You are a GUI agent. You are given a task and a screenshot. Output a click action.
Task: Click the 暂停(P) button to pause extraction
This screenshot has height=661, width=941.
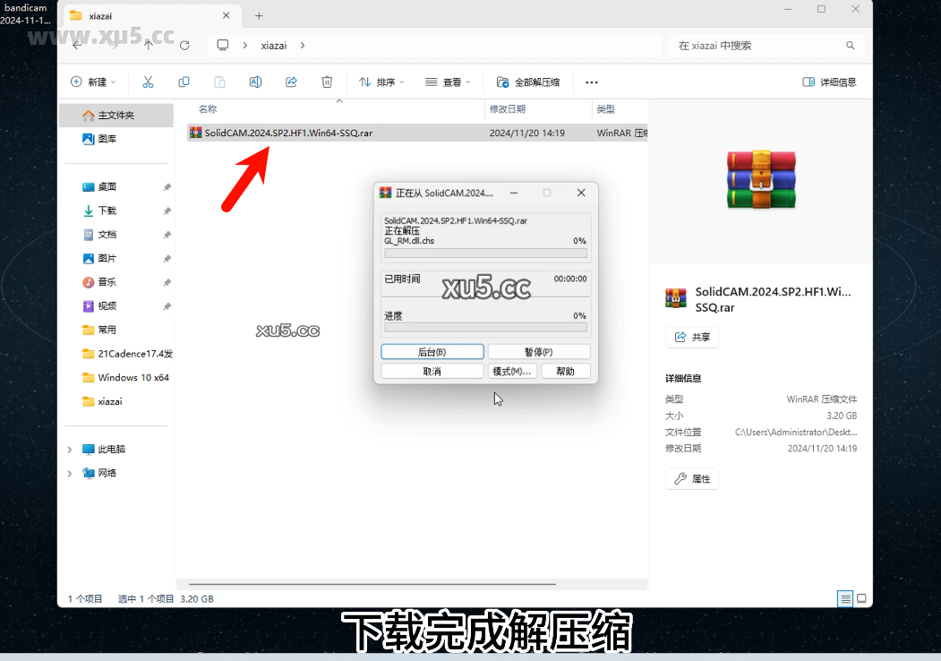(538, 350)
